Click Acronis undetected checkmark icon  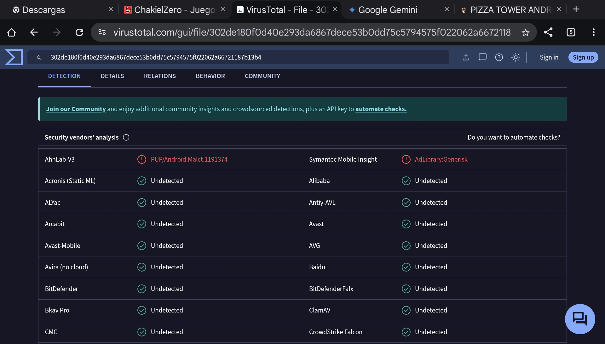tap(142, 181)
